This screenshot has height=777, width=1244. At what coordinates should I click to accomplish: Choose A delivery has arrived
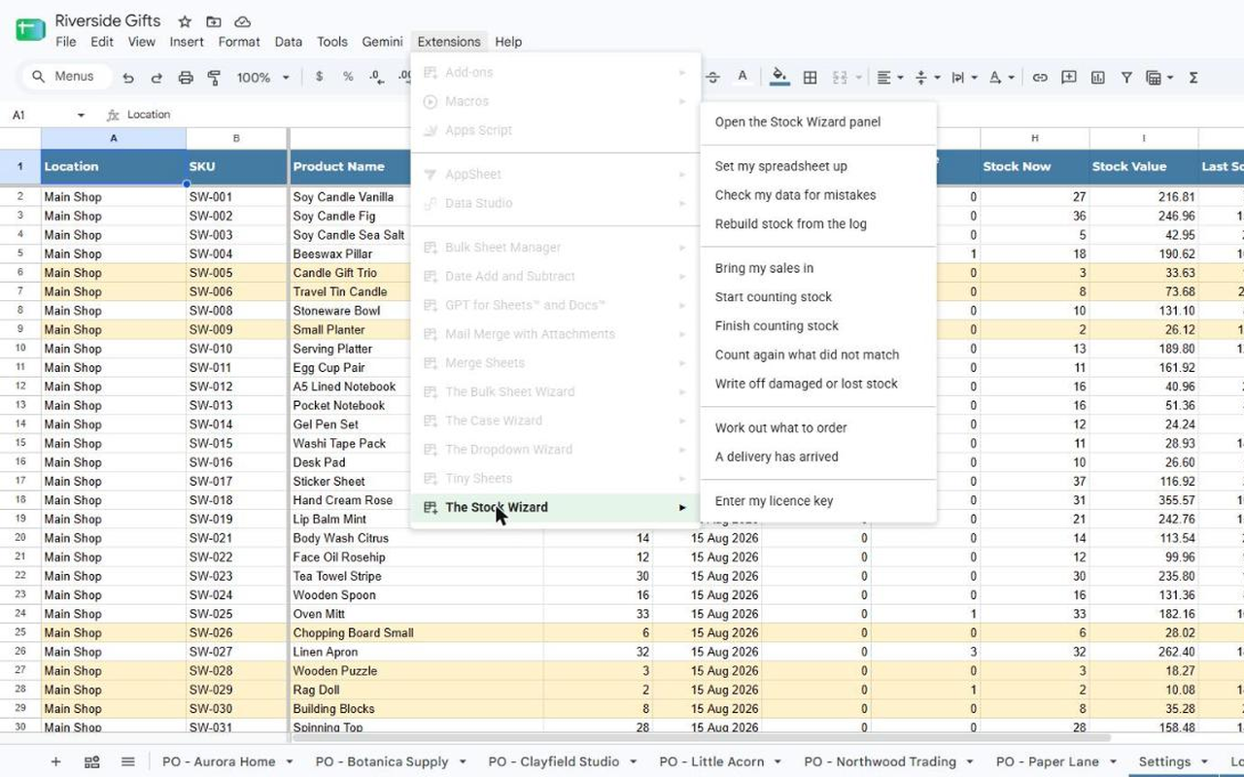818,456
